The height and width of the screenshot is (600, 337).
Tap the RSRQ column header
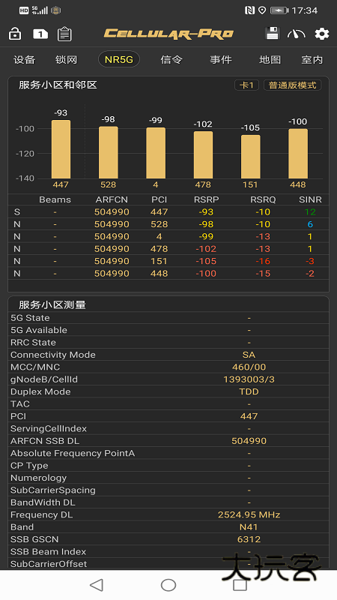263,199
